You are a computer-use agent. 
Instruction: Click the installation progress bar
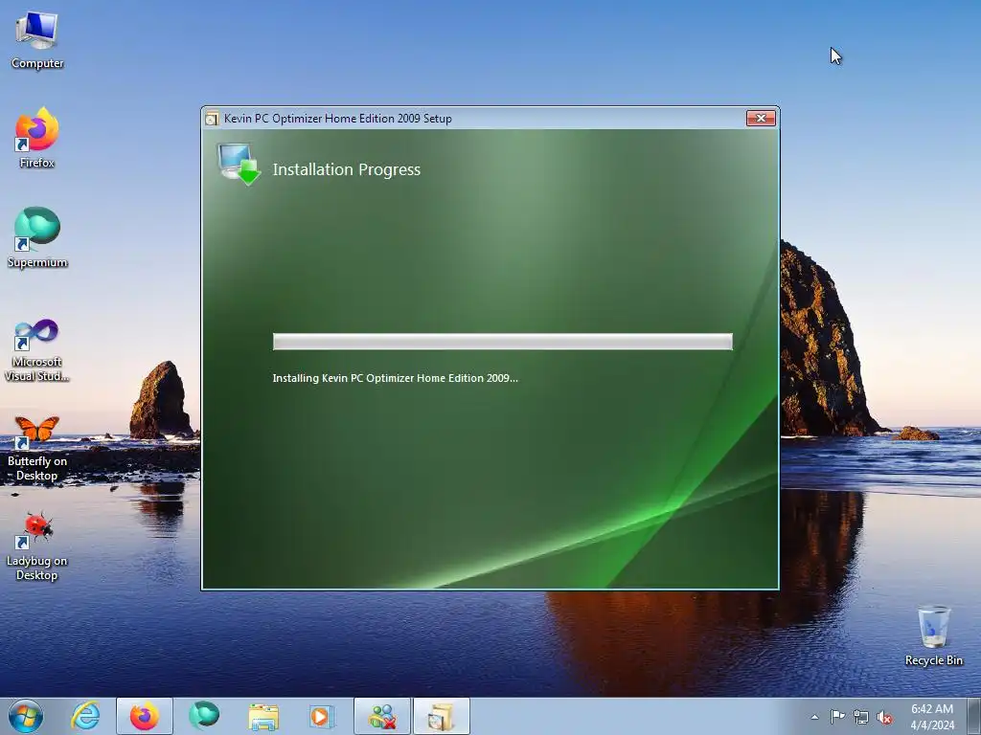[x=502, y=342]
